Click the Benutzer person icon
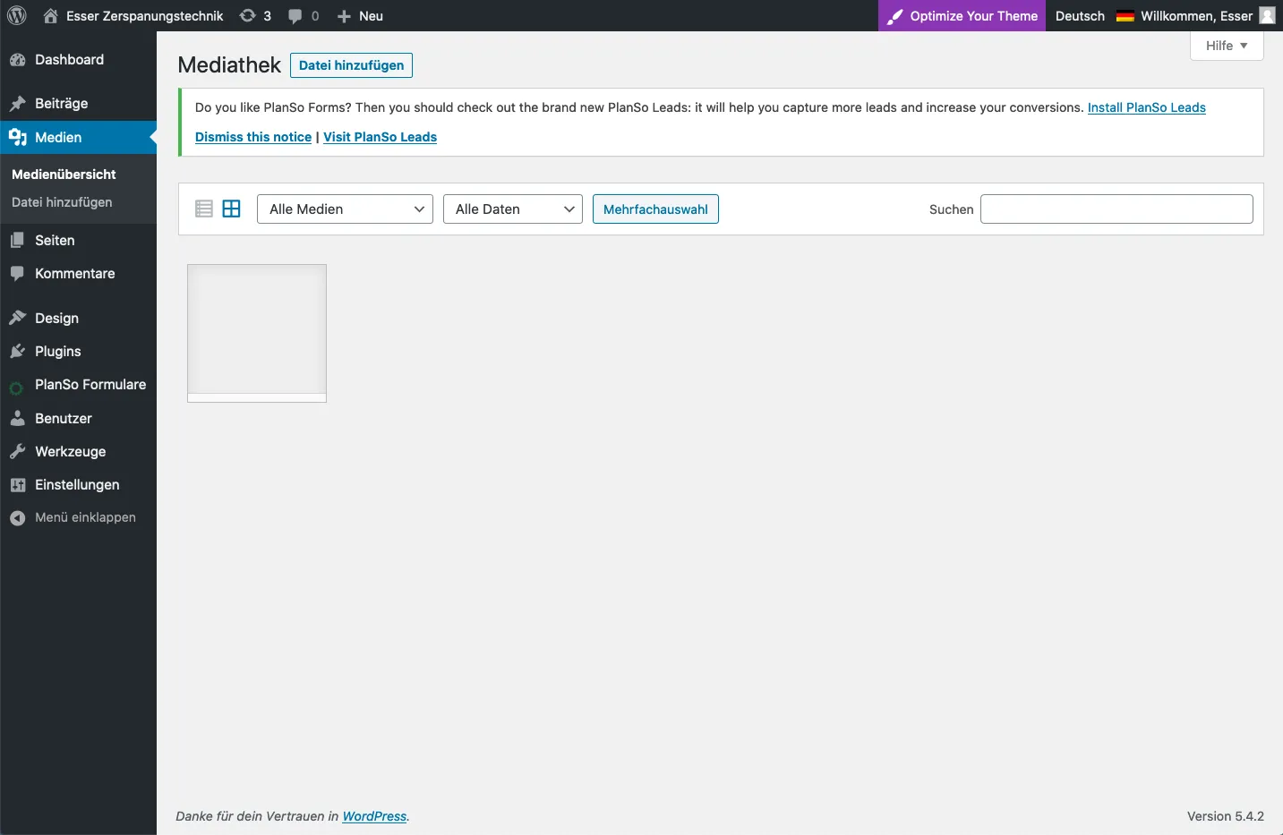The width and height of the screenshot is (1283, 835). coord(17,418)
